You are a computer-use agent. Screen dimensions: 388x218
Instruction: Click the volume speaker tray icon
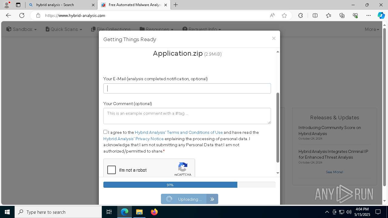pos(349,212)
